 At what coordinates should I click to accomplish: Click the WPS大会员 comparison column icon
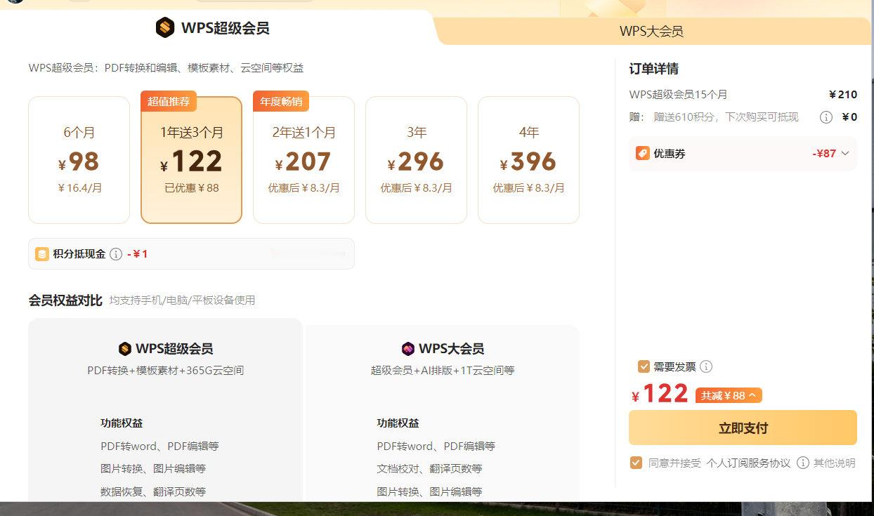[x=408, y=349]
